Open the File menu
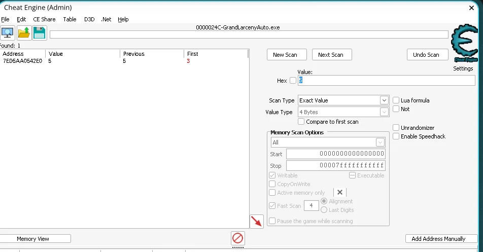This screenshot has height=252, width=483. pos(5,19)
